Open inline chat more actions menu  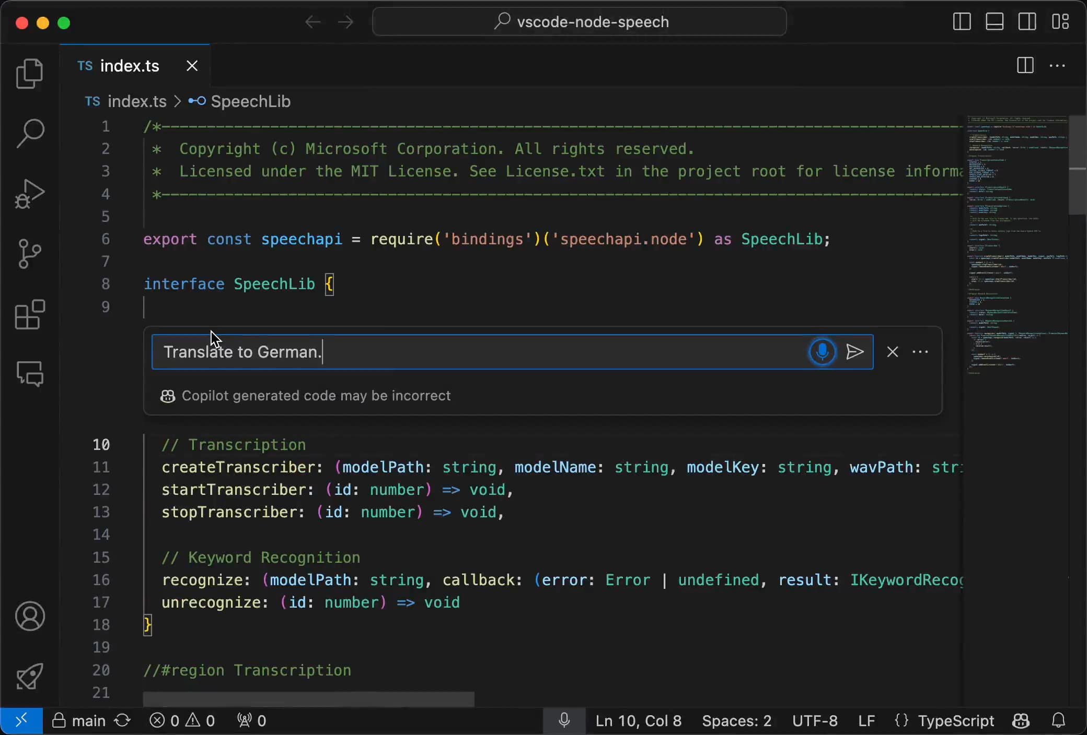920,352
